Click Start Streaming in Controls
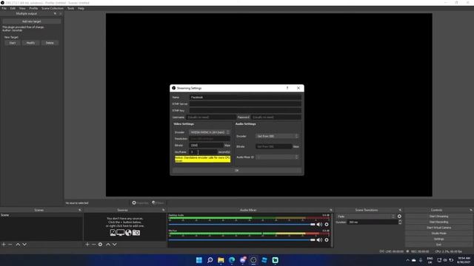Image resolution: width=474 pixels, height=266 pixels. pyautogui.click(x=438, y=216)
